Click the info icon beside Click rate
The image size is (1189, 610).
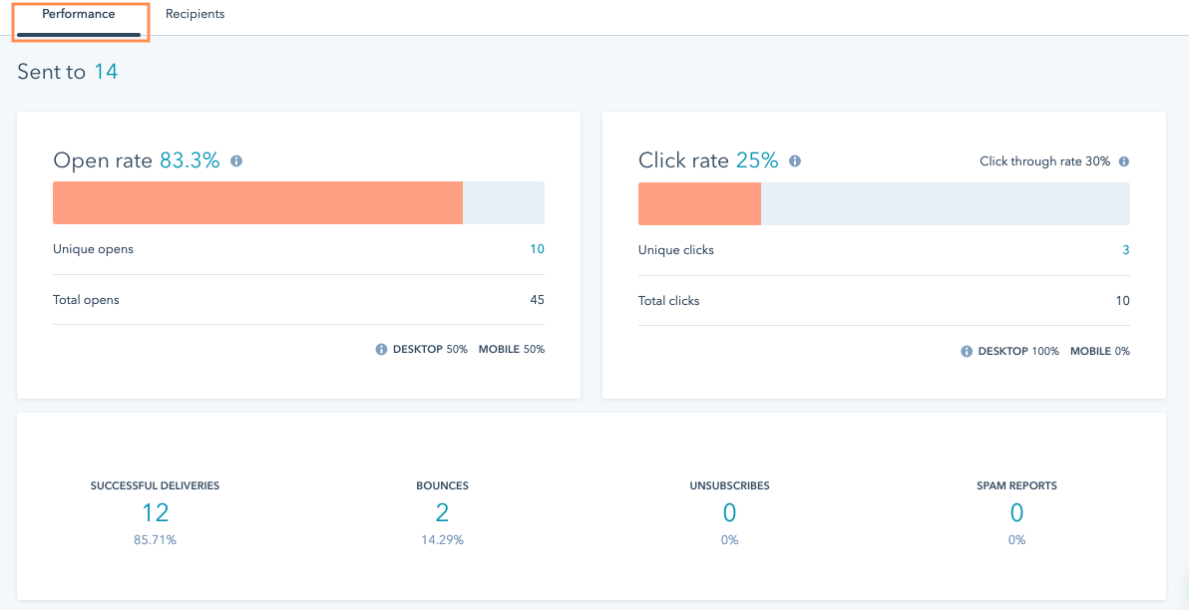point(795,161)
